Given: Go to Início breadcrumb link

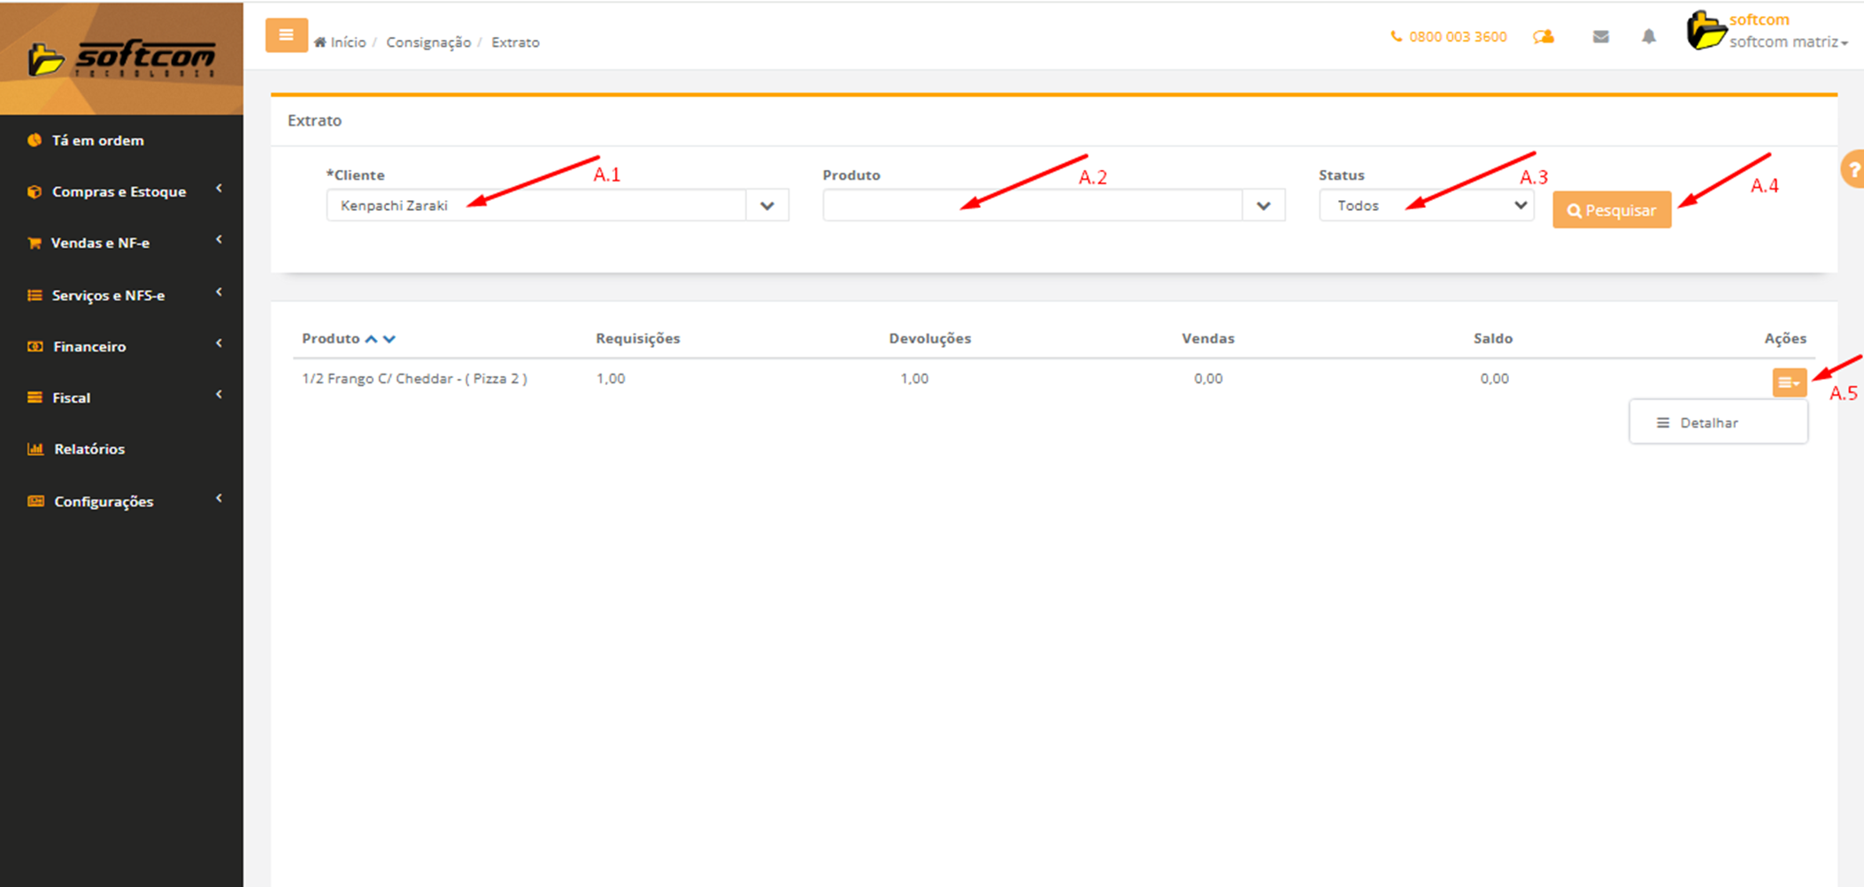Looking at the screenshot, I should pos(347,42).
